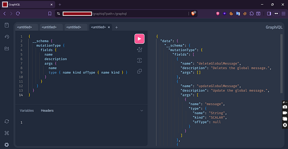Reload the GraphiQL page
Image resolution: width=288 pixels, height=149 pixels.
coord(18,14)
